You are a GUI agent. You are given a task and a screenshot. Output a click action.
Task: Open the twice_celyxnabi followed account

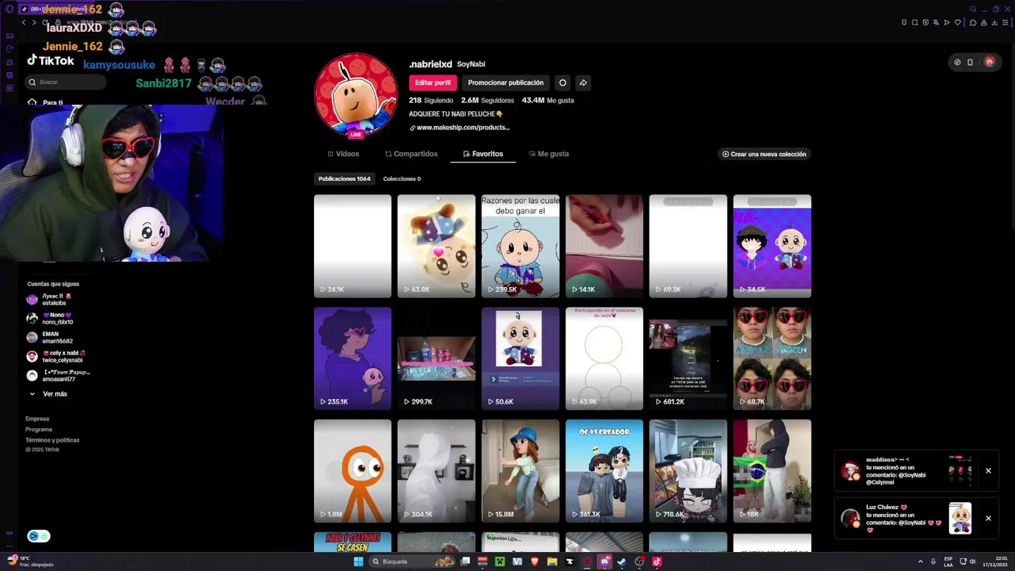(56, 356)
